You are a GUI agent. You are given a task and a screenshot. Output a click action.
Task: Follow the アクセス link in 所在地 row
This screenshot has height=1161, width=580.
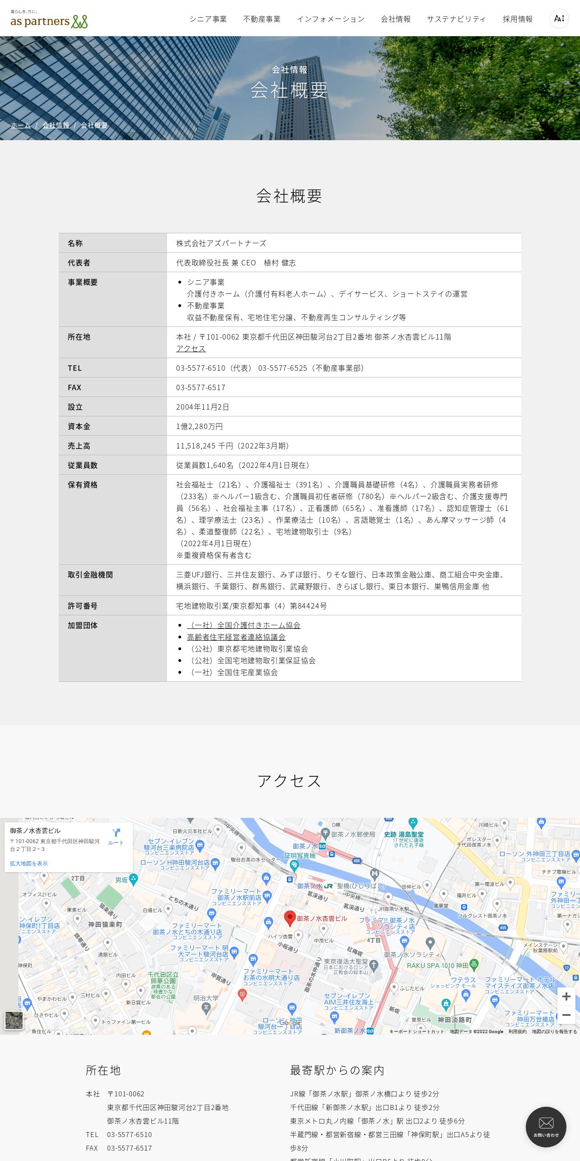coord(191,349)
